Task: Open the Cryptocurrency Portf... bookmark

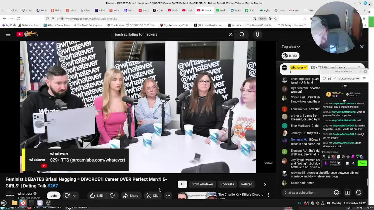Action: click(175, 25)
